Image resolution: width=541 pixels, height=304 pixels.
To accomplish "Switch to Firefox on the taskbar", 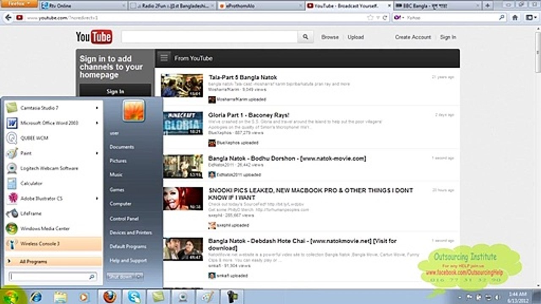I will [x=109, y=297].
